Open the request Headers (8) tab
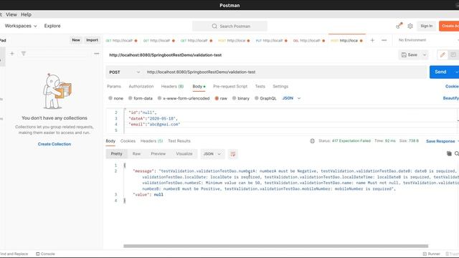This screenshot has height=258, width=459. pyautogui.click(x=172, y=86)
